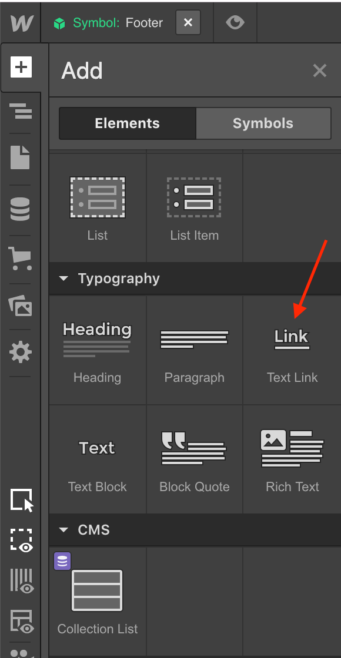Toggle the grid columns overlay eye icon

click(x=21, y=581)
